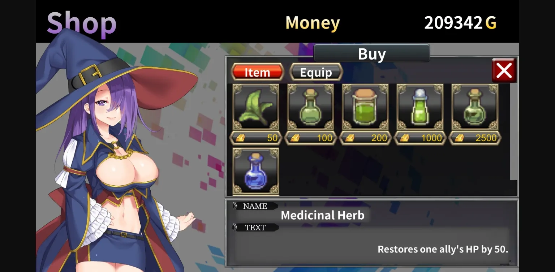Click the 50 gold price tag
Viewport: 555px width, 272px height.
(256, 138)
